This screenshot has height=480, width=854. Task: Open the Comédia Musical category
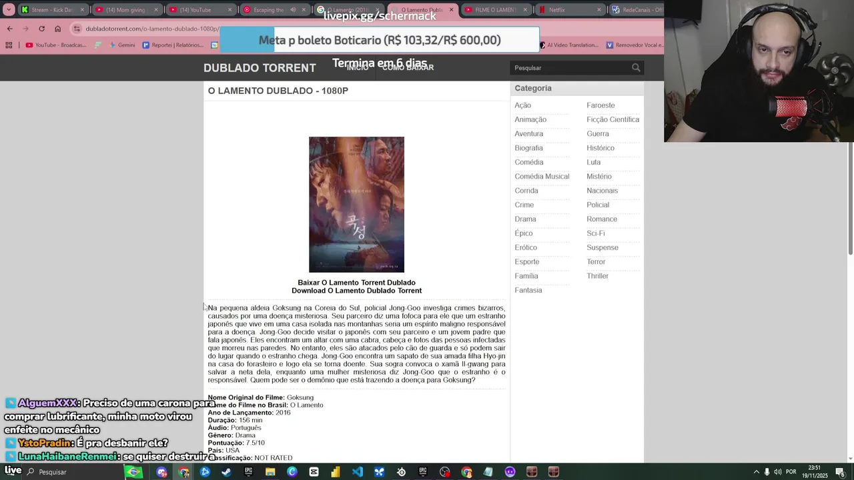(x=542, y=176)
